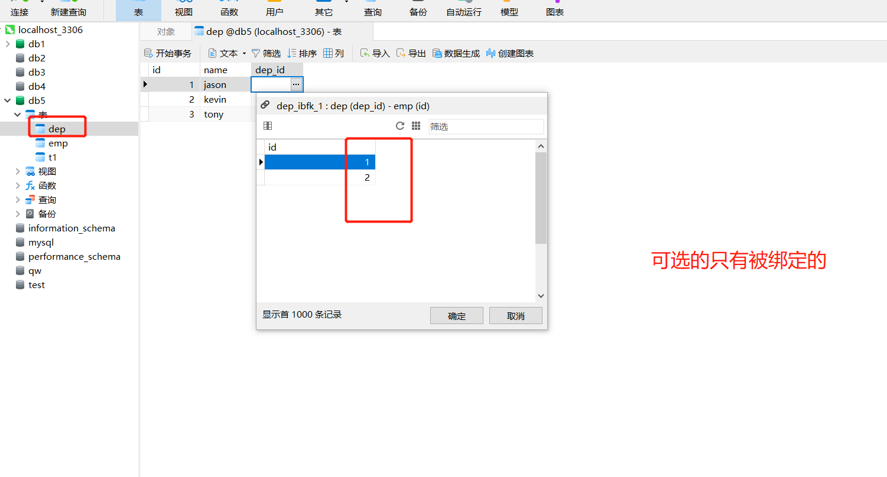Switch to the 对象 tab
Screen dimensions: 887x477
pyautogui.click(x=166, y=32)
